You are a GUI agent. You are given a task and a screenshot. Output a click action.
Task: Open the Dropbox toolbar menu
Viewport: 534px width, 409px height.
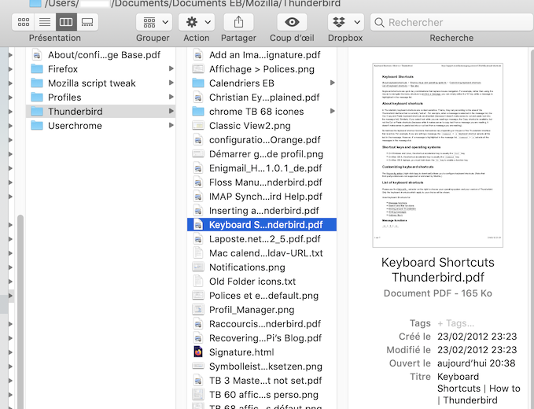tap(346, 22)
